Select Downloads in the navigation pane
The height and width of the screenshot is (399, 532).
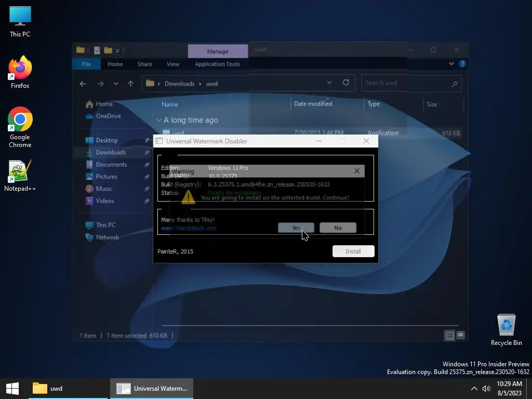coord(111,152)
